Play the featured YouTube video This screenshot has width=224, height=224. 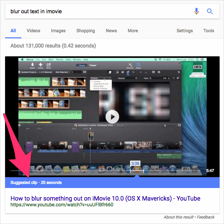pyautogui.click(x=112, y=117)
